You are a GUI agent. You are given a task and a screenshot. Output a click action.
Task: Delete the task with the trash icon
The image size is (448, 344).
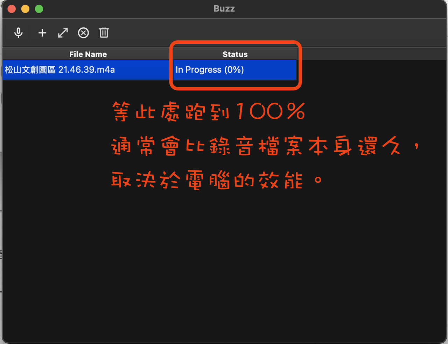104,33
